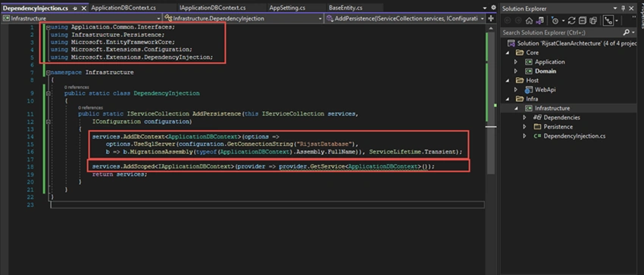Open the AddPersistence member dropdown

(482, 19)
